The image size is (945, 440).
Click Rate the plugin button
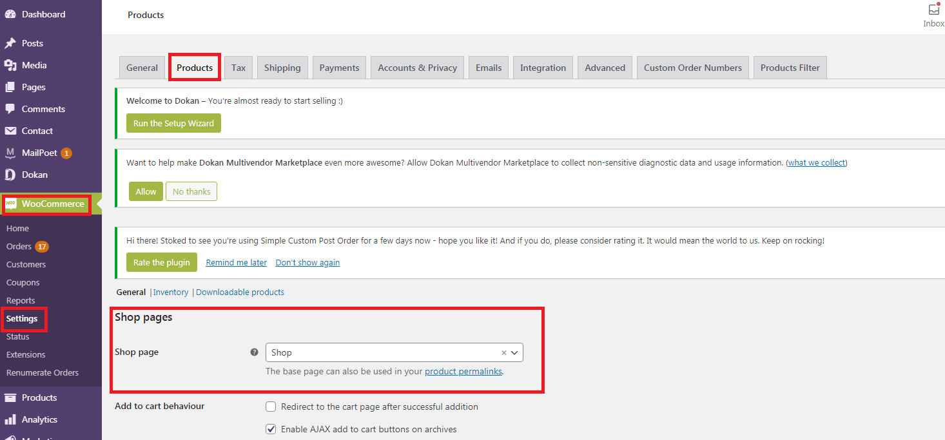(x=162, y=262)
